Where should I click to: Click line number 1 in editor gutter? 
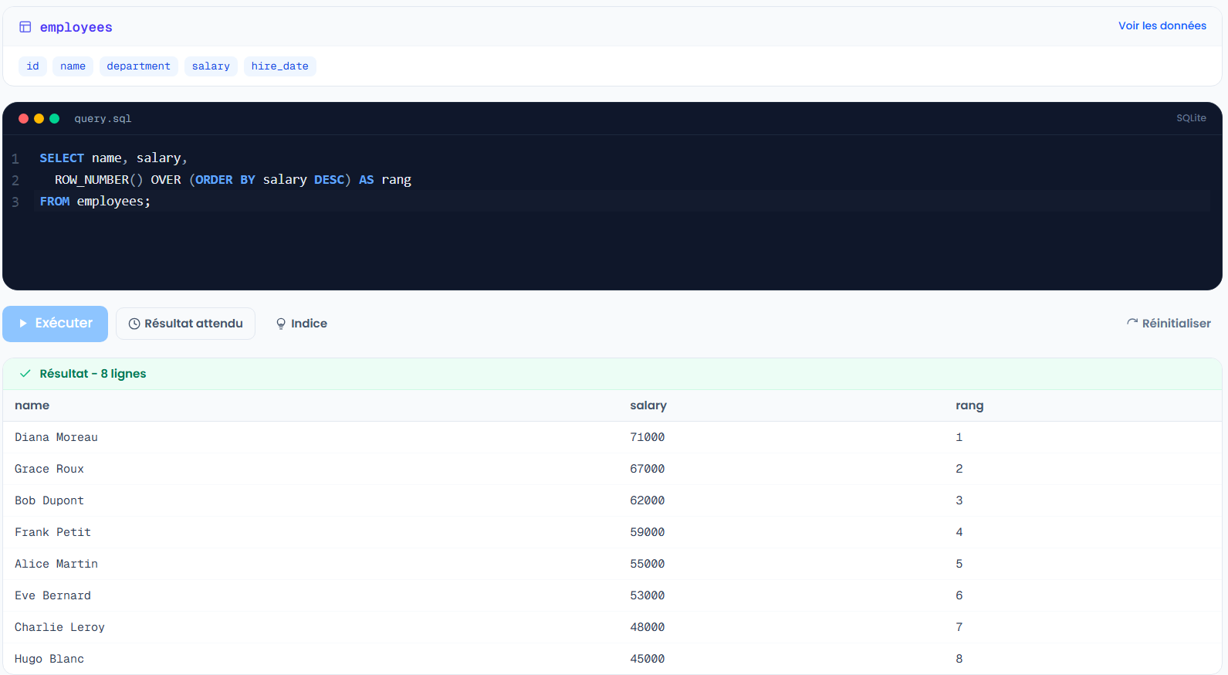pyautogui.click(x=15, y=159)
